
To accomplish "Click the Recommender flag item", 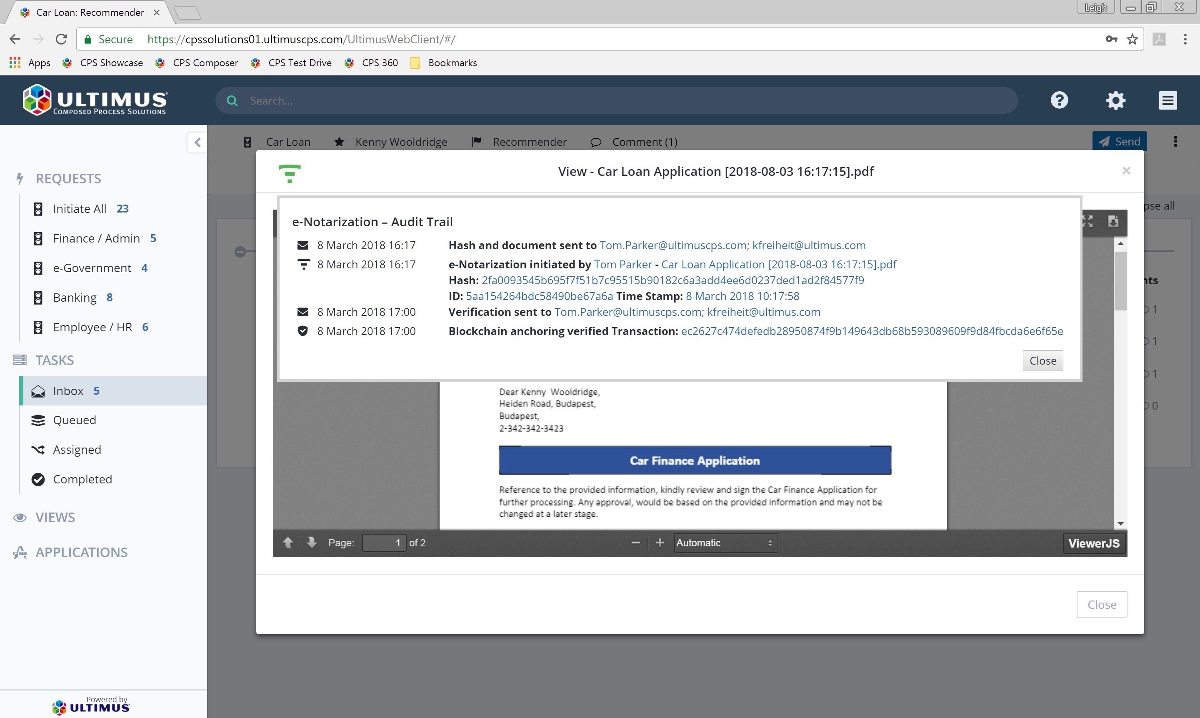I will tap(520, 142).
